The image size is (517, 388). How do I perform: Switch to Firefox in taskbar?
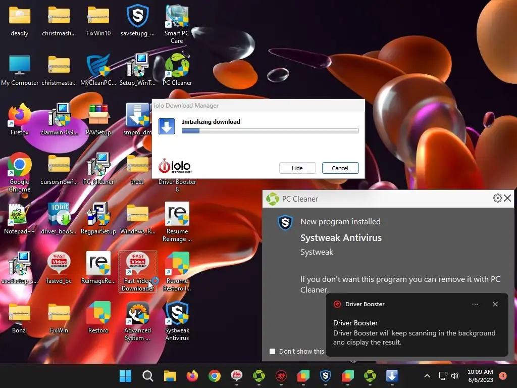192,376
